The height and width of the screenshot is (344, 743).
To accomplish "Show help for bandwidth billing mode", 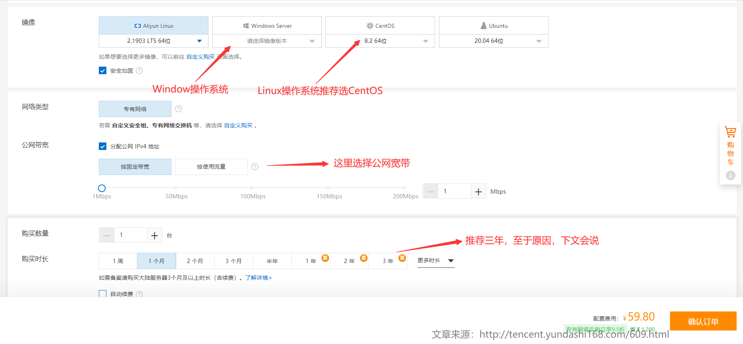I will [x=255, y=167].
